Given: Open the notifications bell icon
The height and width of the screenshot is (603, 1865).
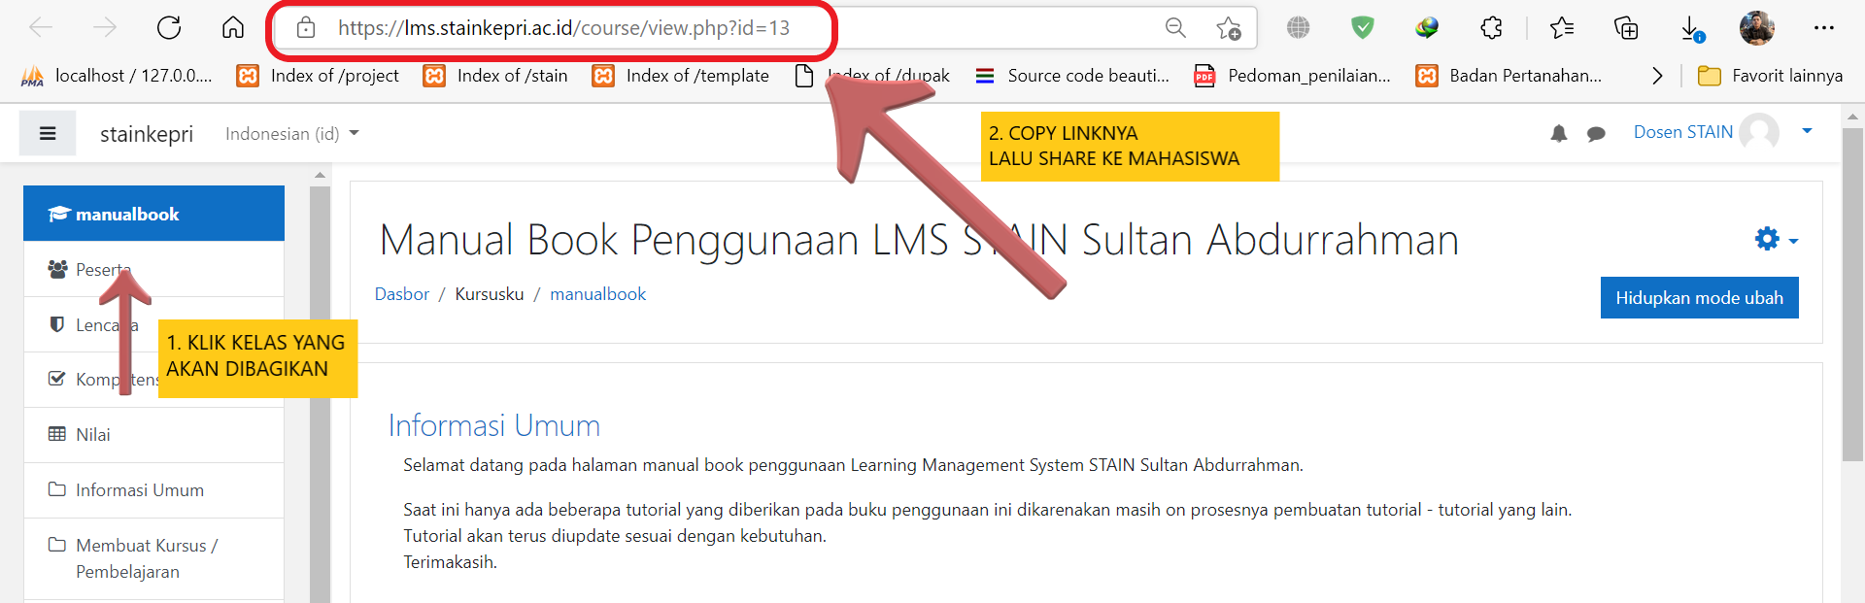Looking at the screenshot, I should click(x=1559, y=134).
